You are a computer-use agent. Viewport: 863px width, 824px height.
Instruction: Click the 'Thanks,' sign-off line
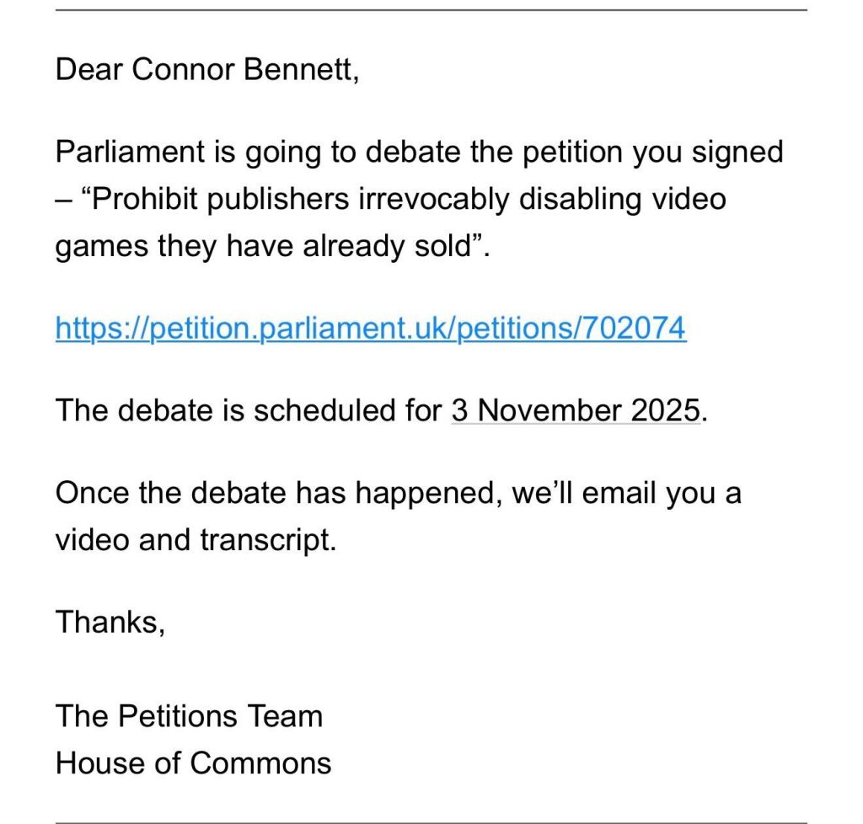110,622
